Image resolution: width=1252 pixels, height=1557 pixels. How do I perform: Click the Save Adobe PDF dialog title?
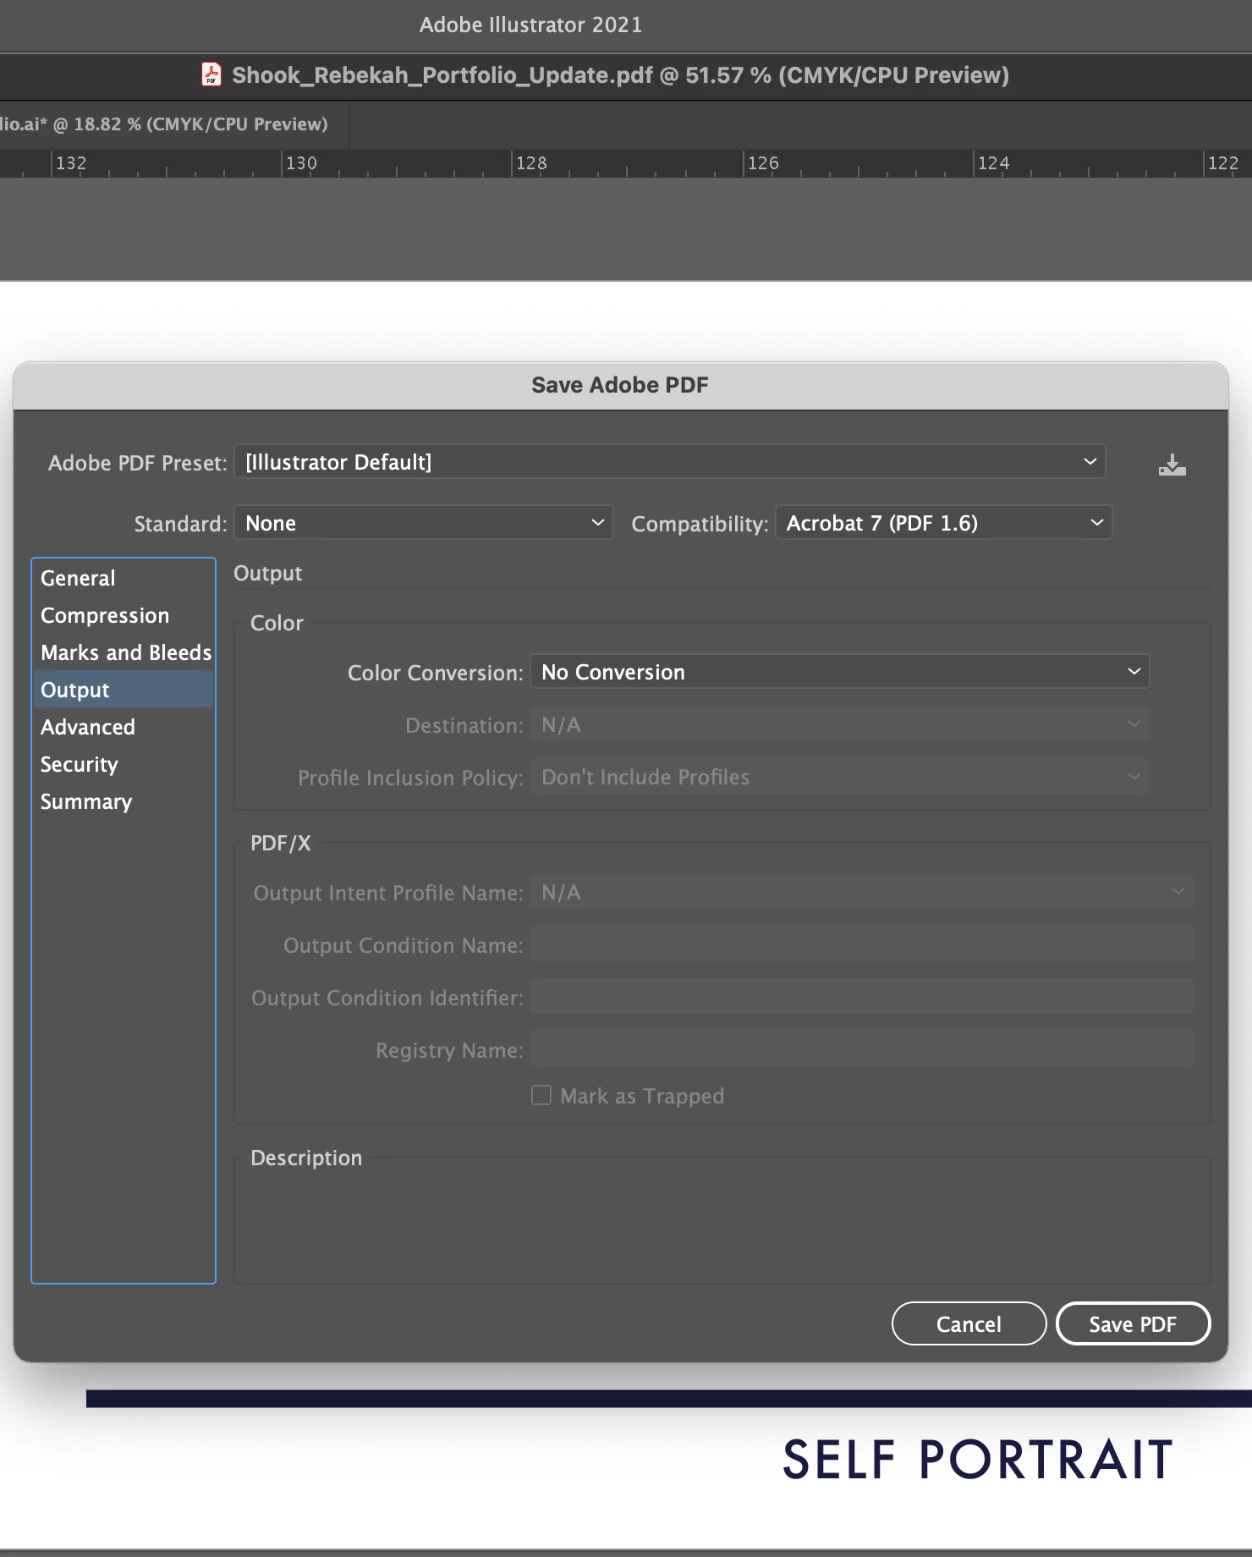[x=619, y=385]
